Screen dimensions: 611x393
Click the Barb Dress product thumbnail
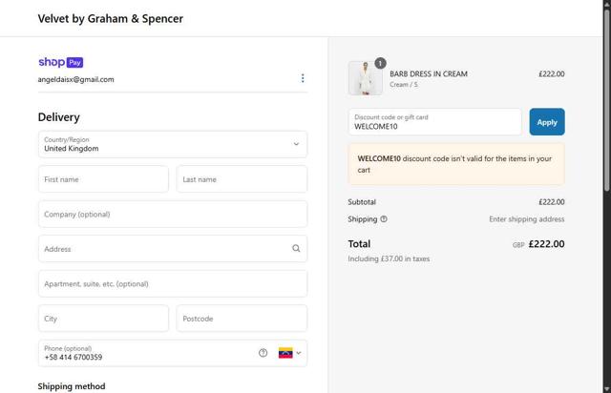coord(365,78)
